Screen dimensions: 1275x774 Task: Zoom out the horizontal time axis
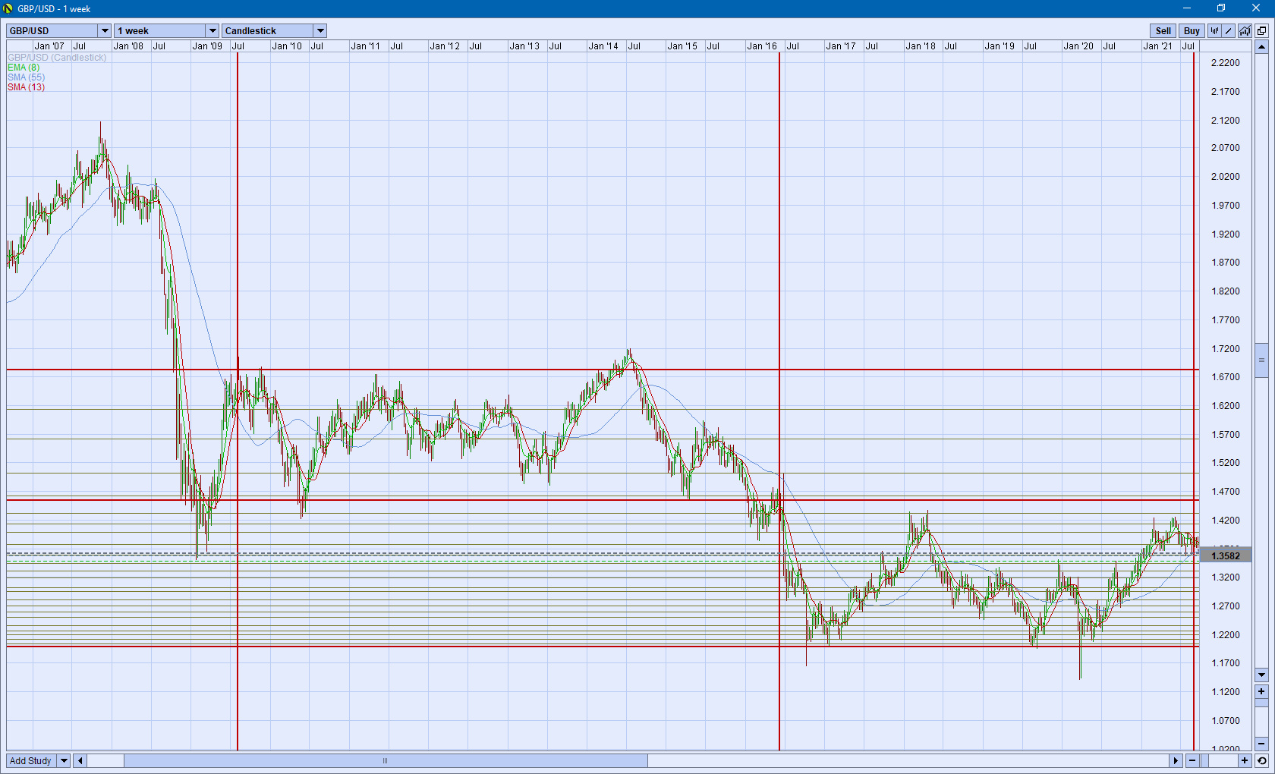click(1193, 760)
